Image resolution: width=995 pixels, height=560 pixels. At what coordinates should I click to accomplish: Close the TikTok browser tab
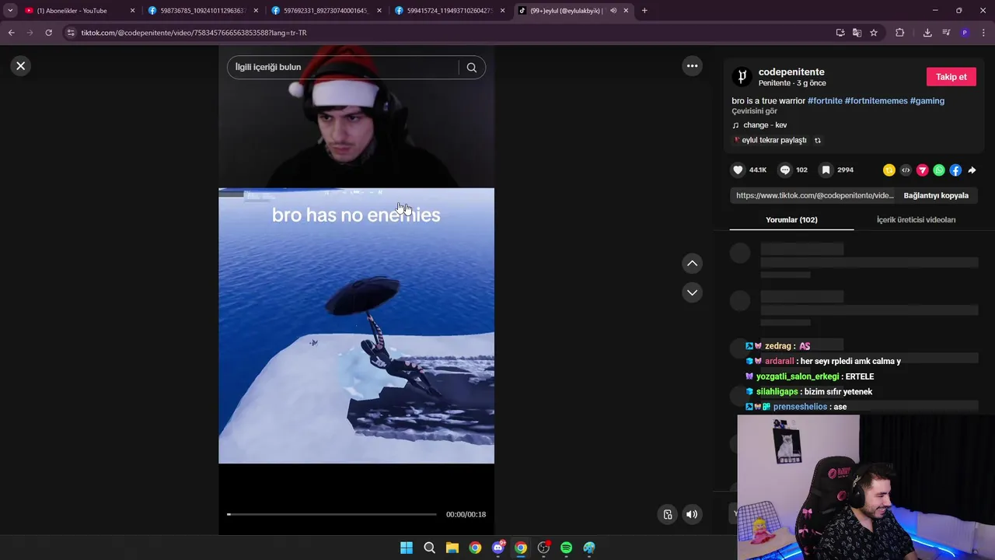(626, 11)
